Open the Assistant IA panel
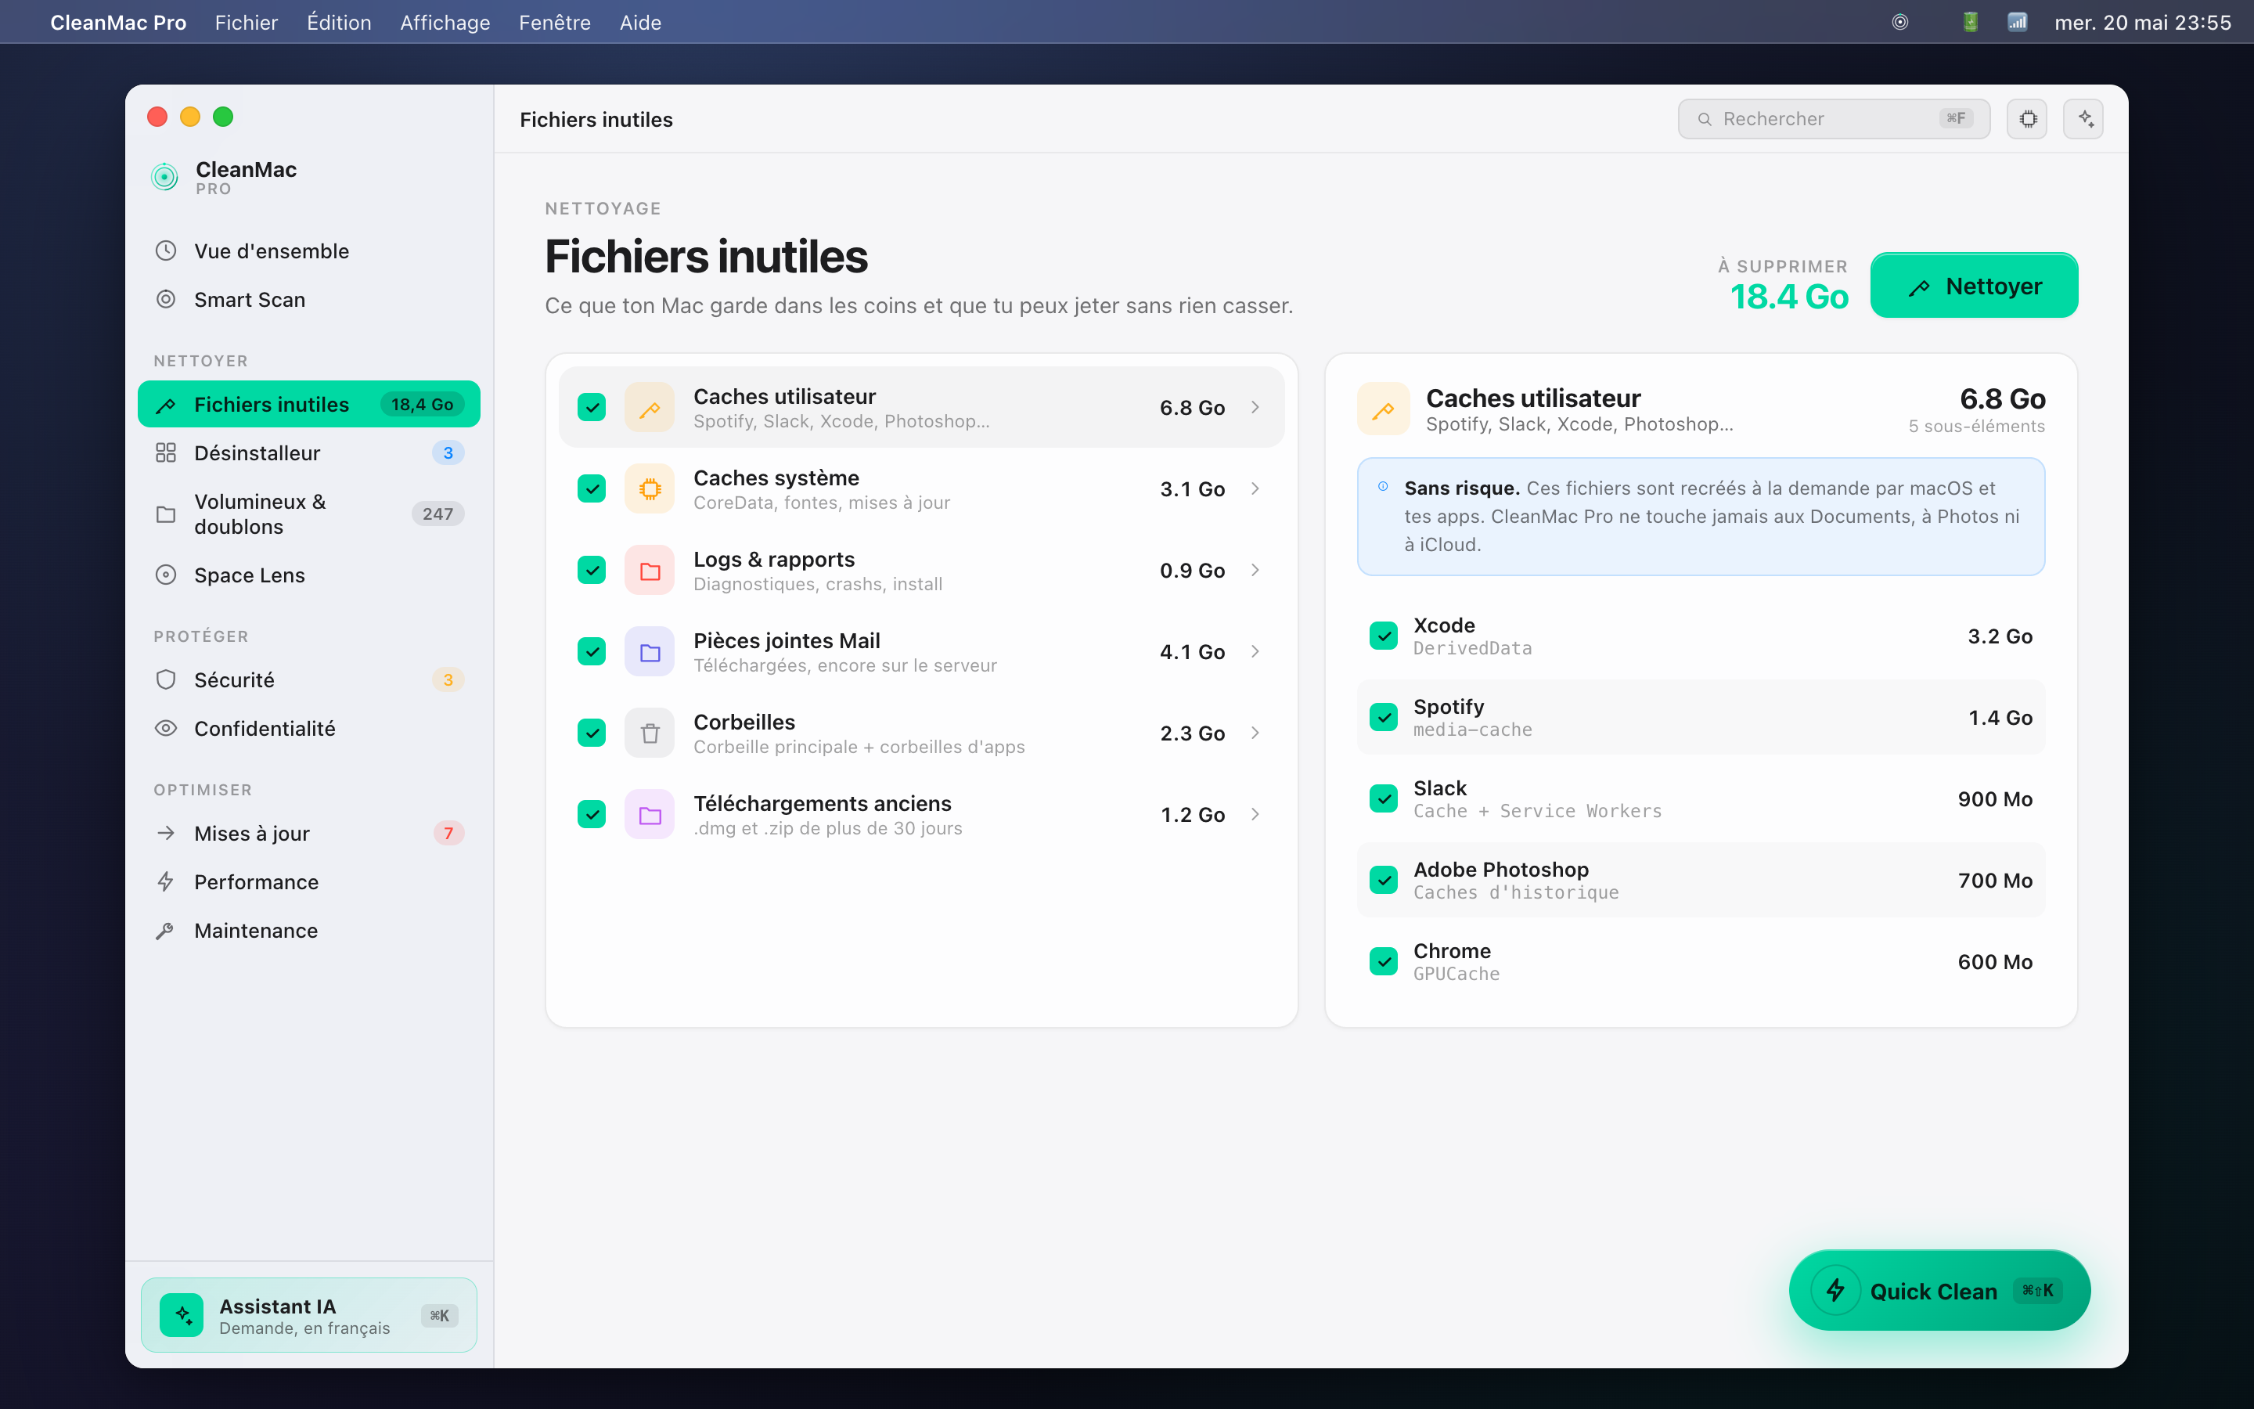 308,1315
